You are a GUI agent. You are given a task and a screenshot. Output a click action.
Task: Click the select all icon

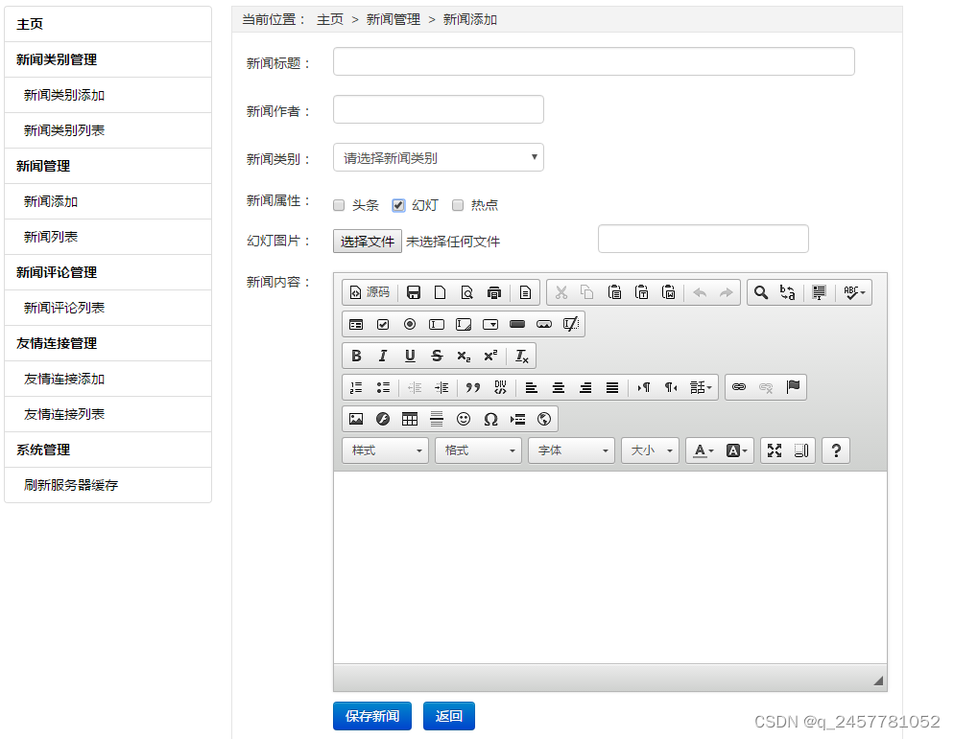pyautogui.click(x=819, y=292)
